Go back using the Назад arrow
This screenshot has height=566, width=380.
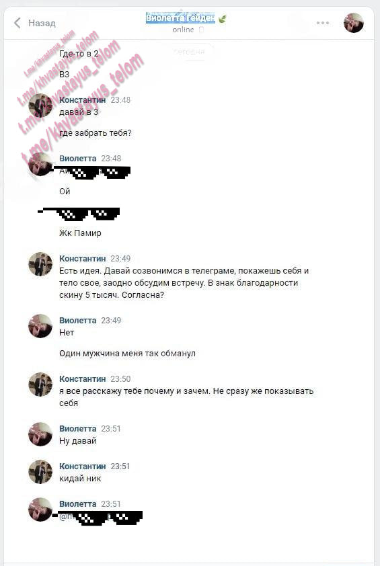pos(17,23)
